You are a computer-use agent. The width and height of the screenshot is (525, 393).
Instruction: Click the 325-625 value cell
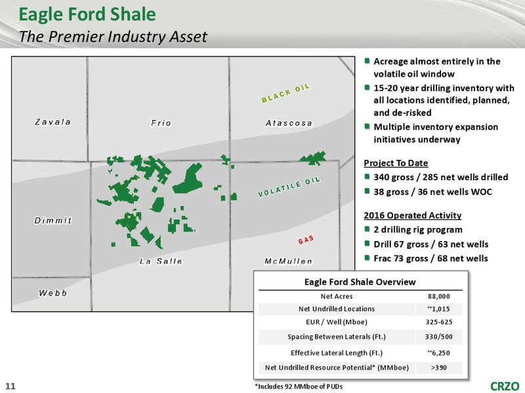438,322
